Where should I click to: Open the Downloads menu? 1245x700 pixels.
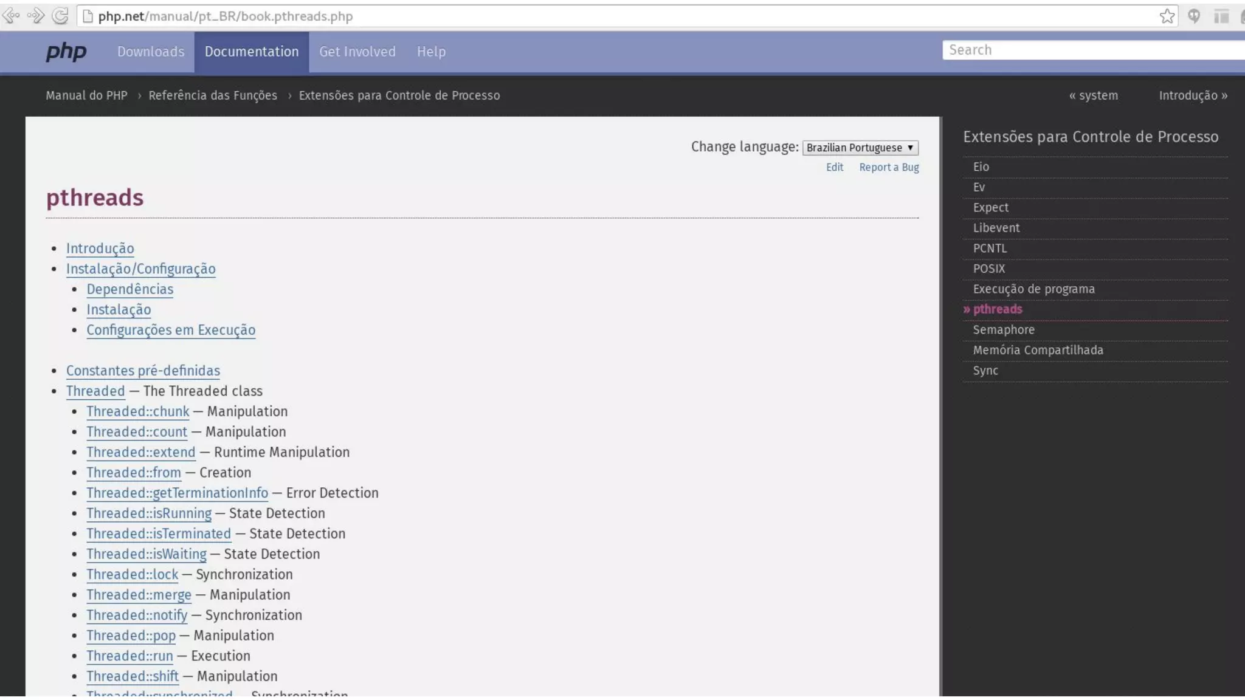pos(151,52)
